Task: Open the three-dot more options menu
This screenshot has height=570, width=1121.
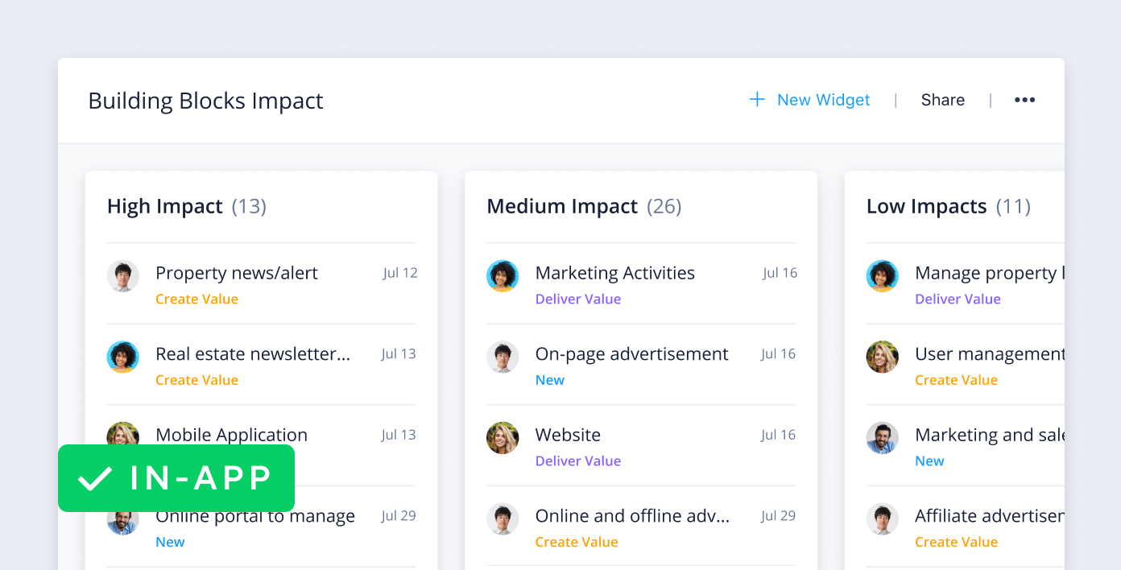Action: (x=1024, y=100)
